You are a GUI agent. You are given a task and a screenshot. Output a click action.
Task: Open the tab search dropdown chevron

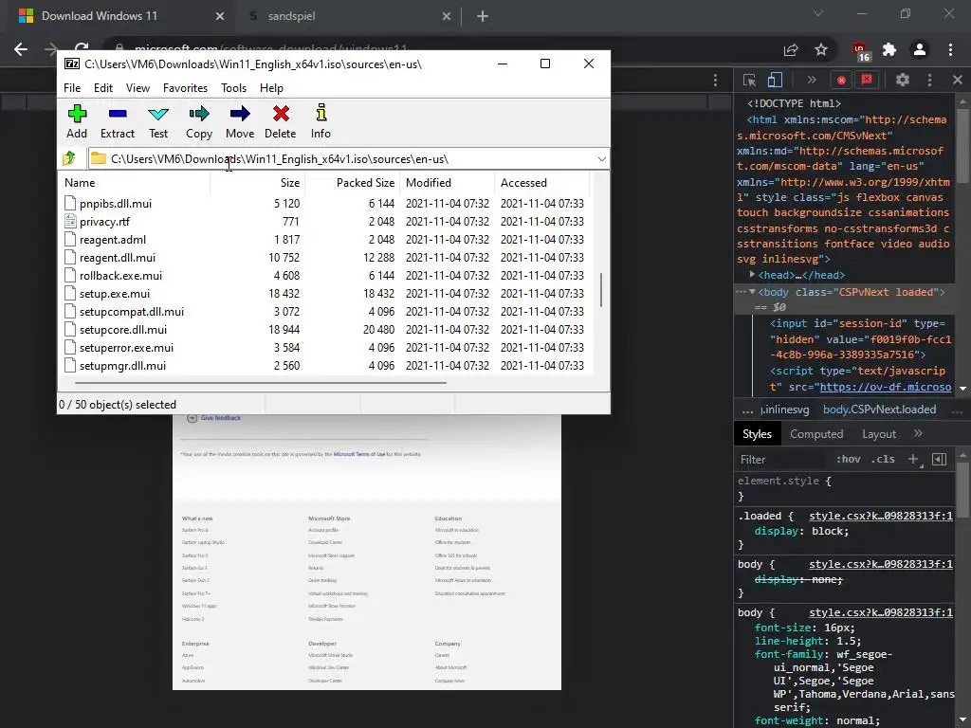[818, 13]
